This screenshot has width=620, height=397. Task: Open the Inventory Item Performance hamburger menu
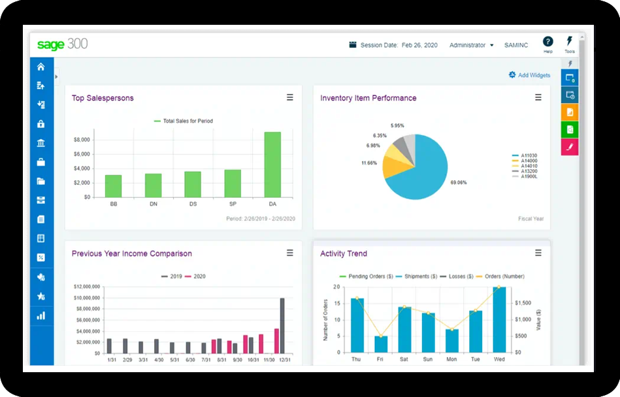click(x=538, y=97)
